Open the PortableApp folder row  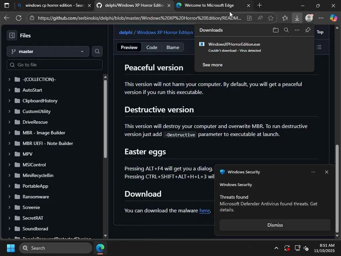[55, 186]
